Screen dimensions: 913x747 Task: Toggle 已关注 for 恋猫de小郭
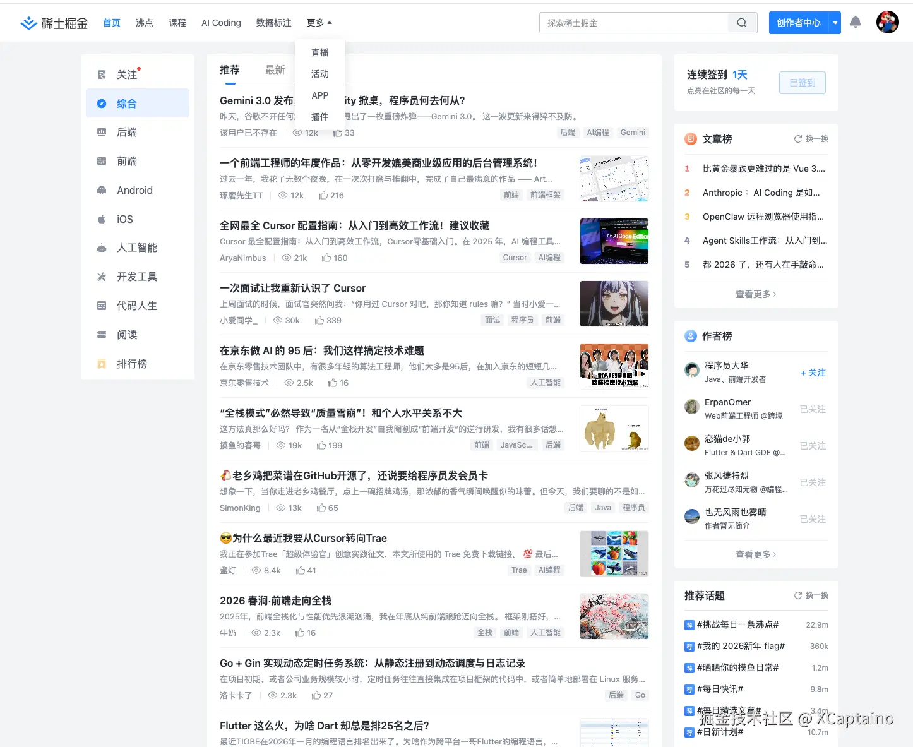coord(812,446)
